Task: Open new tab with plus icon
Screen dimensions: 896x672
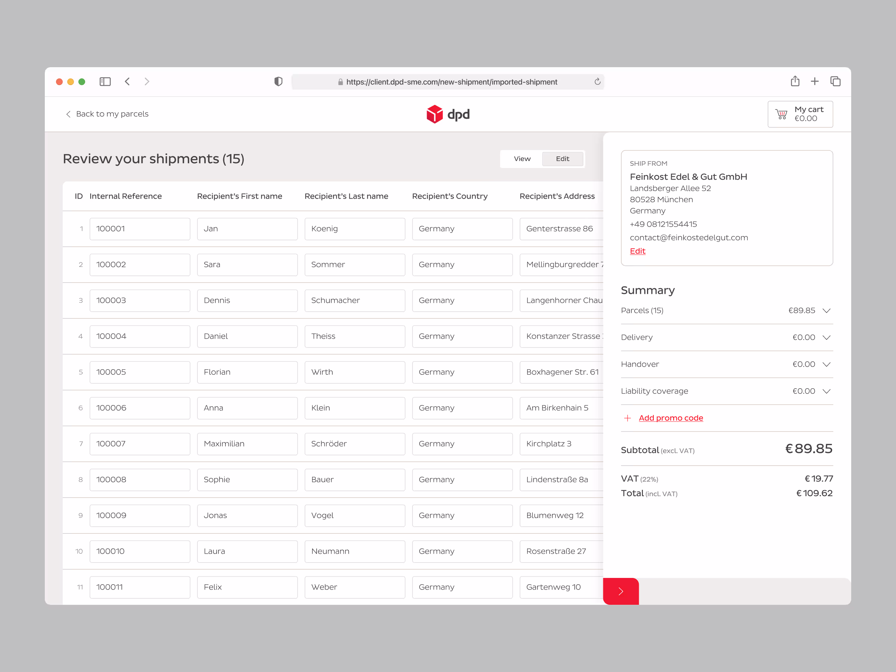Action: [815, 82]
